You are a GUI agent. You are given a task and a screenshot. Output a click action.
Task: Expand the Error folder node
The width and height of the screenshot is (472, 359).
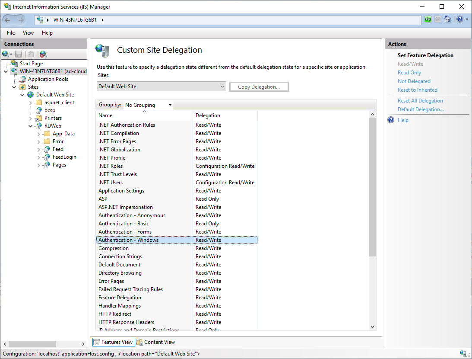(x=38, y=142)
